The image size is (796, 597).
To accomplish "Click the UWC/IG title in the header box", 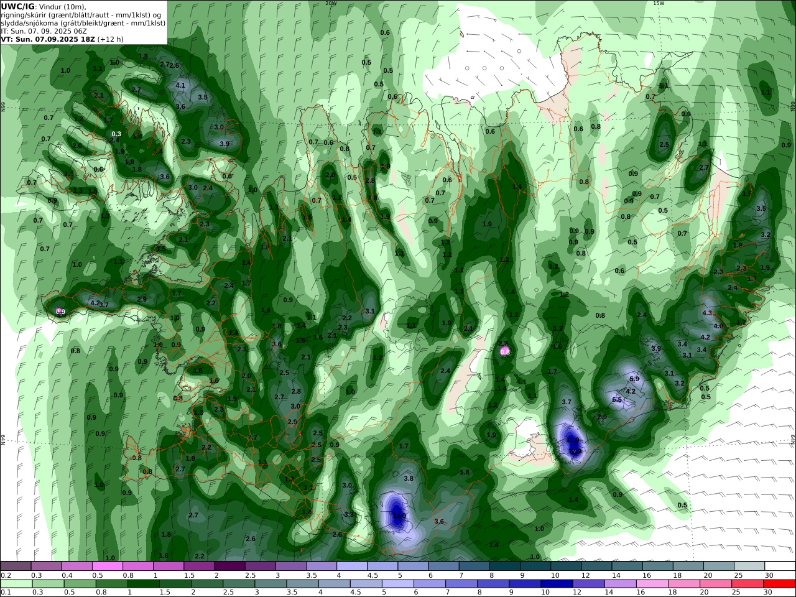I will [17, 6].
